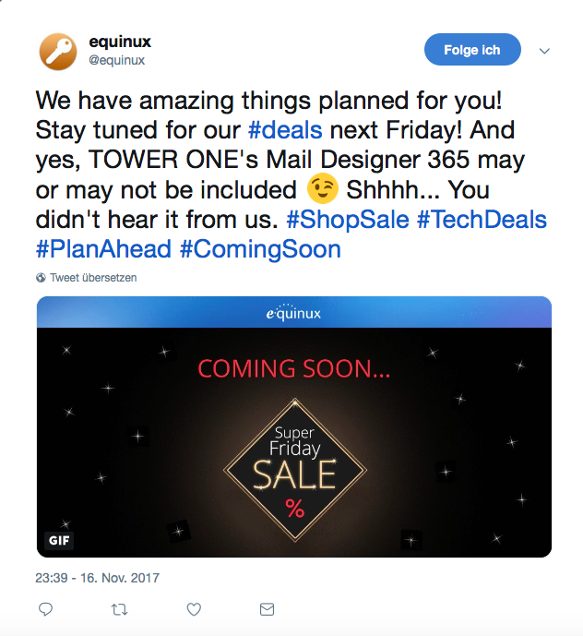Toggle the 'Folge ich' follow button

click(x=472, y=50)
